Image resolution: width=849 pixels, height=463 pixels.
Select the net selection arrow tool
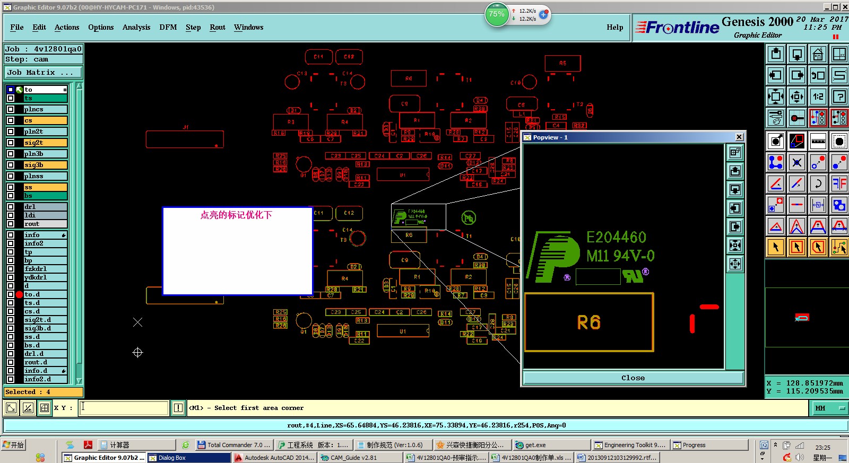[839, 247]
